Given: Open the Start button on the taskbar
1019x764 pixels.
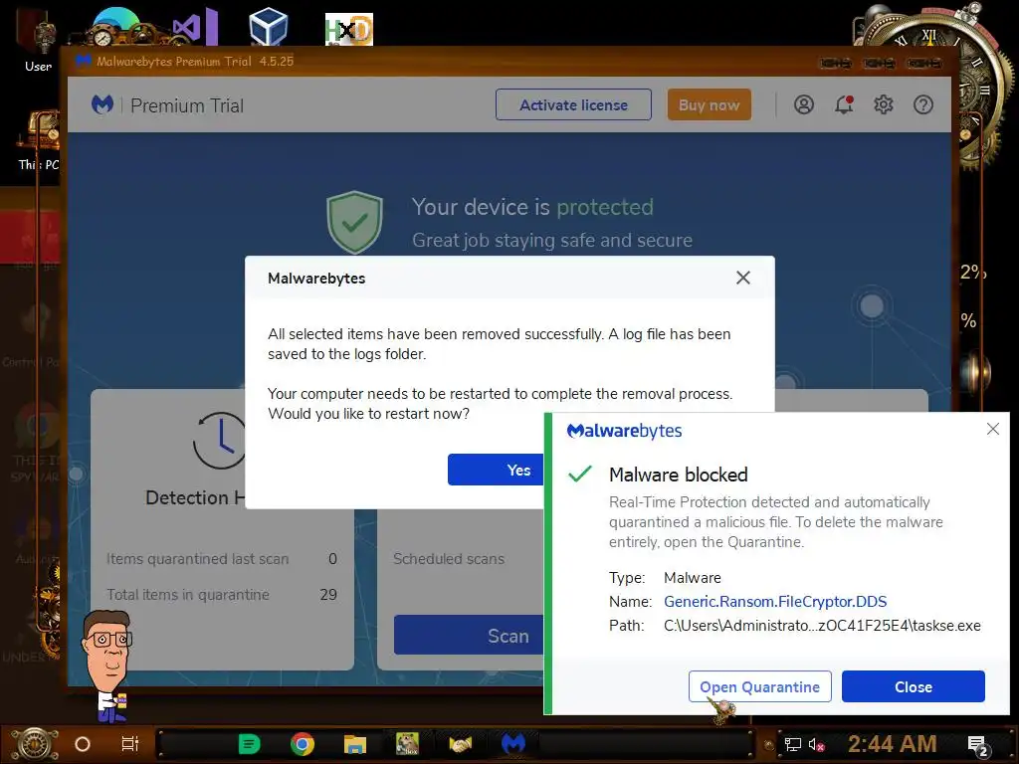Looking at the screenshot, I should pos(35,744).
